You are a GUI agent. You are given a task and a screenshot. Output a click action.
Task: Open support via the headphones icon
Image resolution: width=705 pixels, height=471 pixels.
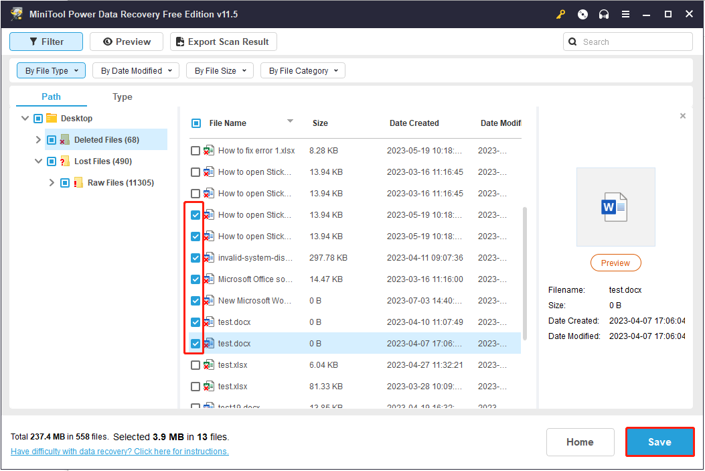(x=604, y=14)
